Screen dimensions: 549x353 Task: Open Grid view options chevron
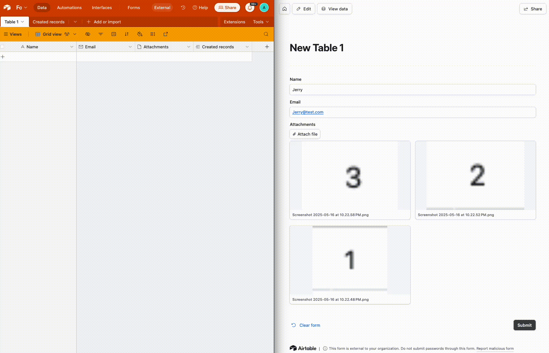click(75, 34)
